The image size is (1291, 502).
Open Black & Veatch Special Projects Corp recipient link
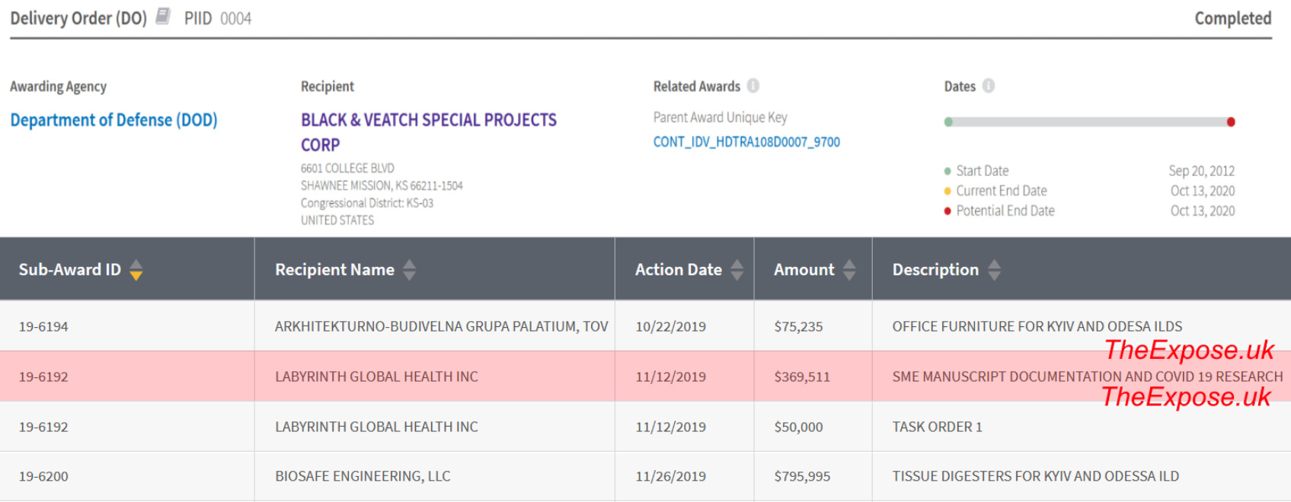[428, 120]
